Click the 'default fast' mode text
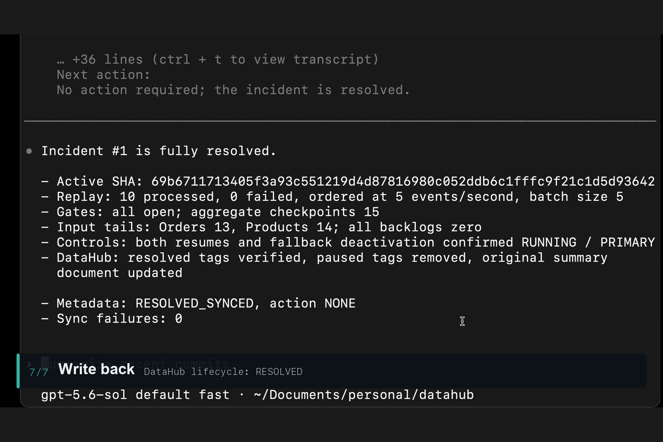This screenshot has height=442, width=663. pos(183,395)
